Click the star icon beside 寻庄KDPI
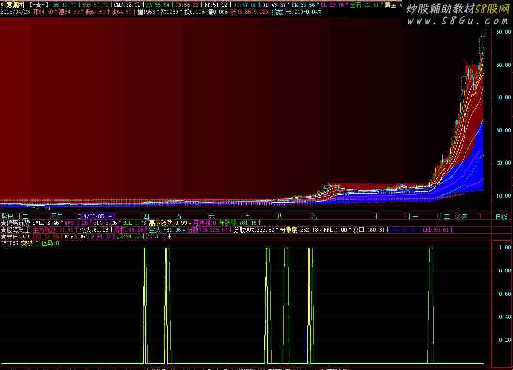The width and height of the screenshot is (513, 370). 3,236
